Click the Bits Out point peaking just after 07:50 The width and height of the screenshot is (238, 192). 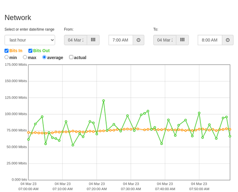tap(199, 113)
